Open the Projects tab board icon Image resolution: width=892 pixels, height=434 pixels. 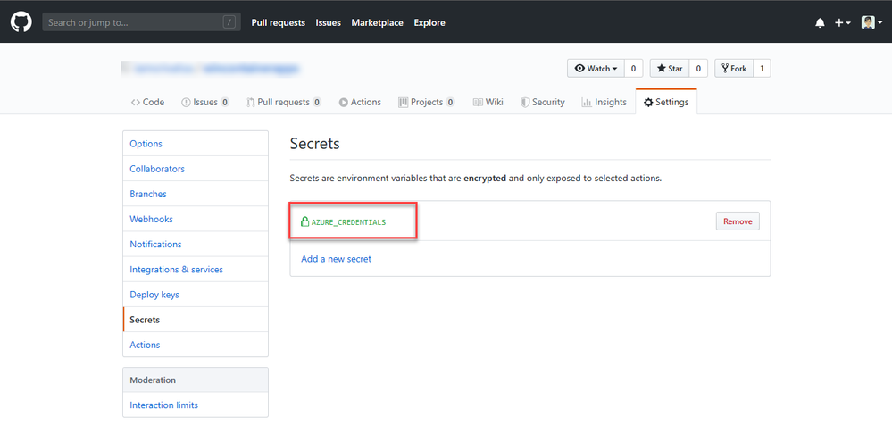[403, 102]
